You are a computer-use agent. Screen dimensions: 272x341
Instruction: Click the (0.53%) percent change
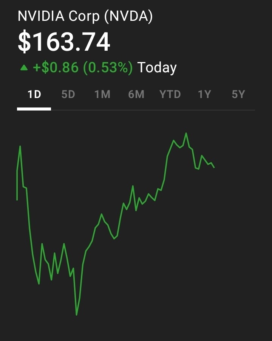click(x=108, y=68)
